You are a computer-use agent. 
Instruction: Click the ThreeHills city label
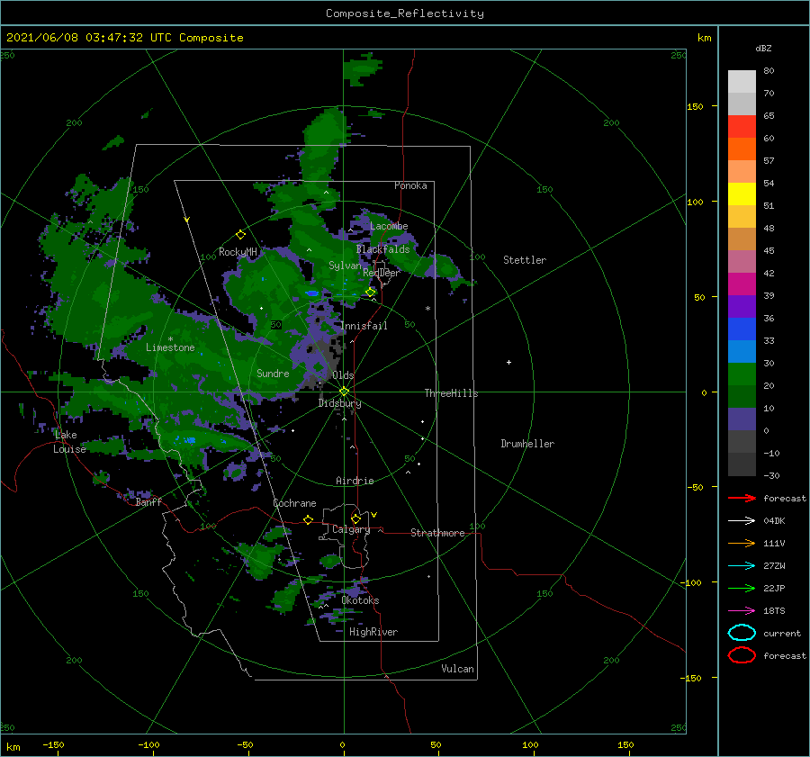click(x=452, y=393)
